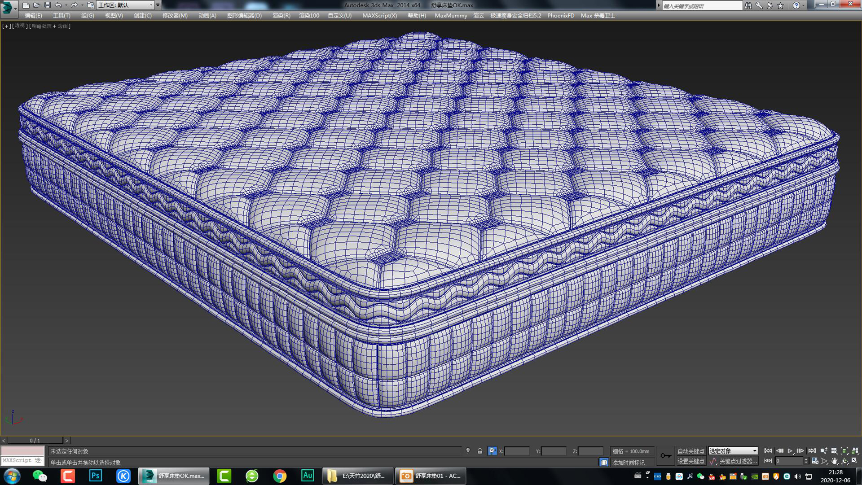Open the Key Mode Toggle icon

click(x=768, y=461)
